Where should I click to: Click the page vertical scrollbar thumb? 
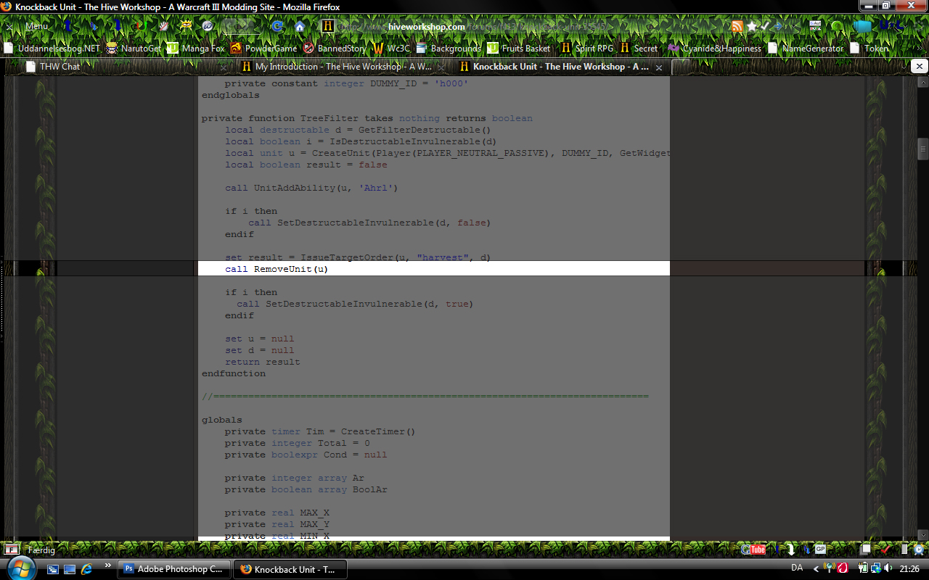[x=923, y=149]
